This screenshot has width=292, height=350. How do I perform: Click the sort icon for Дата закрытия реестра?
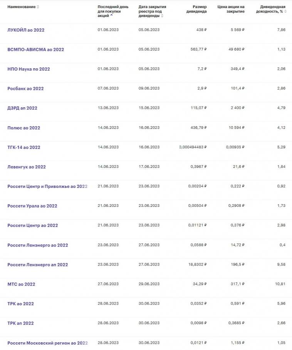click(x=162, y=16)
